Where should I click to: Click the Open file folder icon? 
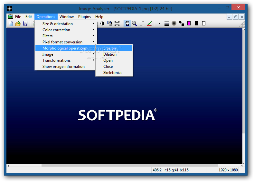pyautogui.click(x=18, y=23)
